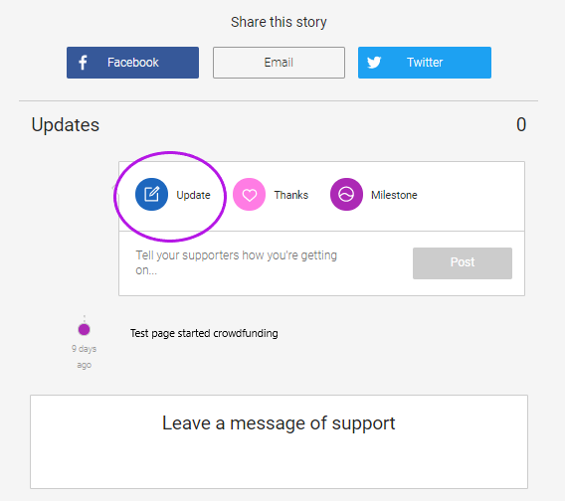565x501 pixels.
Task: Click the '9 days ago' timestamp
Action: click(x=84, y=357)
